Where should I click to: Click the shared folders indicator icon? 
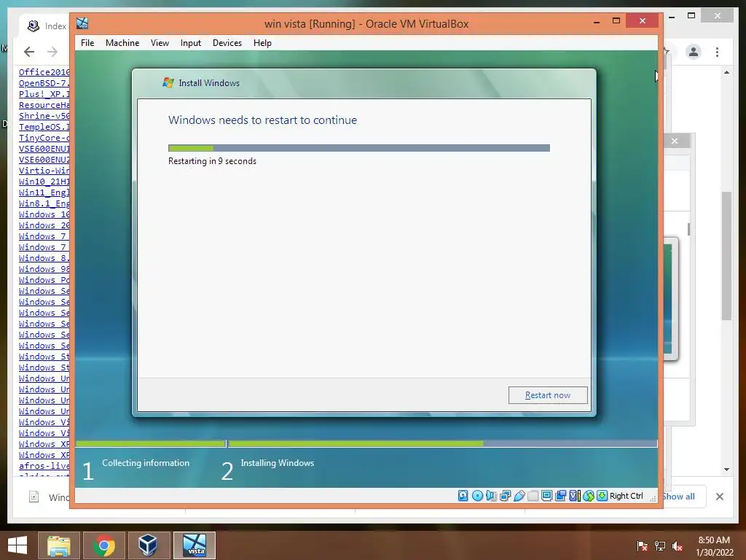click(x=533, y=496)
